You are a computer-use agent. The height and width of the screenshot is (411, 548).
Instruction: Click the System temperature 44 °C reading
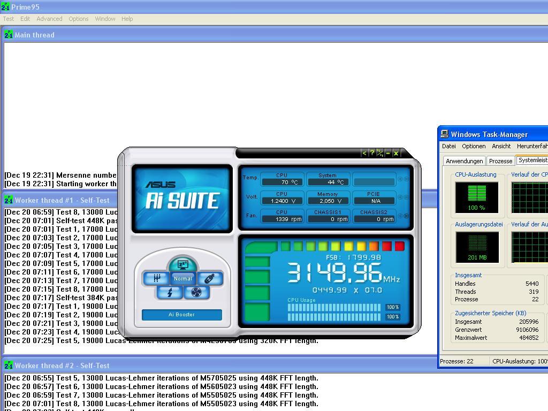[x=328, y=182]
